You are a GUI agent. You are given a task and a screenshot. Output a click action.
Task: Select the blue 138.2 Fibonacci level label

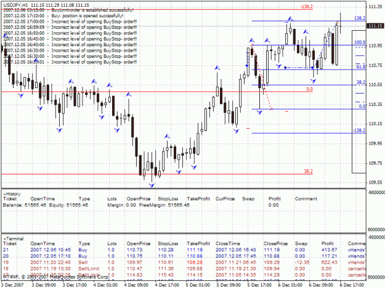coord(360,18)
